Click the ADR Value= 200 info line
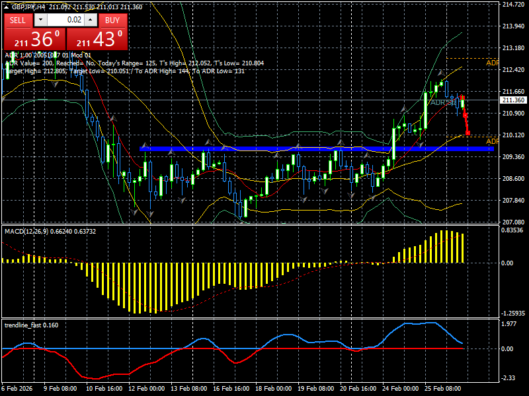Screen dimensions: 529x396 pyautogui.click(x=134, y=63)
